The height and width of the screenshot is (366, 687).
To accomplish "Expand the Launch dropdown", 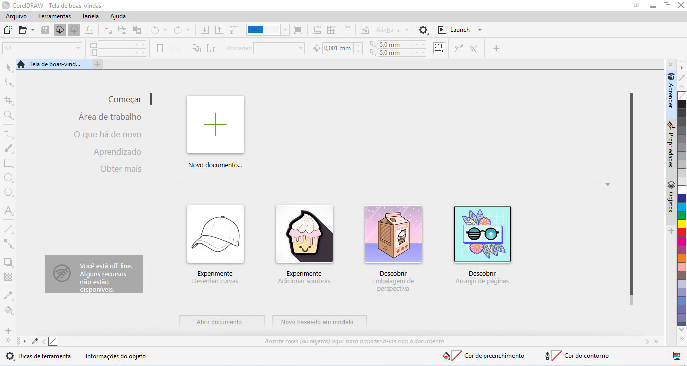I will pos(479,30).
